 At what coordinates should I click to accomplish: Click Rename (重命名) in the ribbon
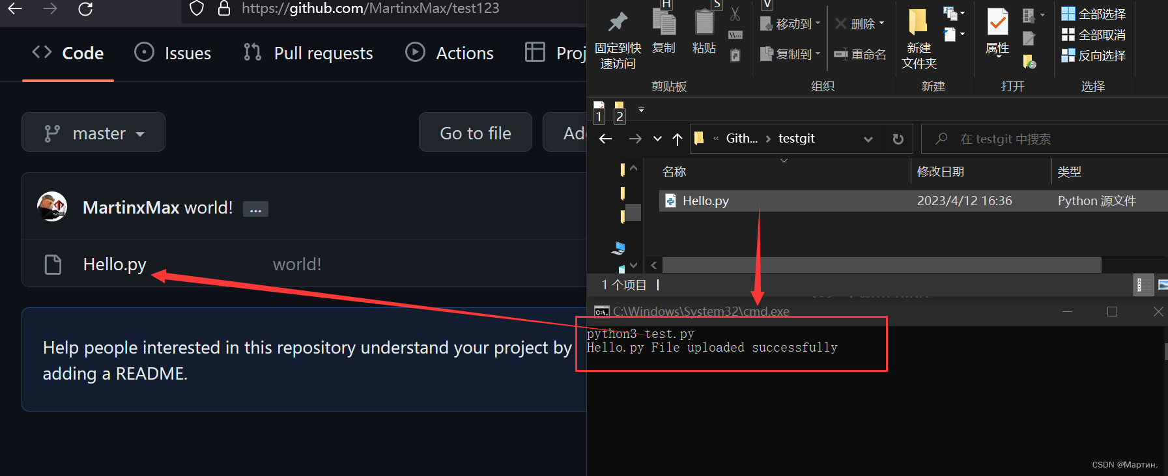860,54
